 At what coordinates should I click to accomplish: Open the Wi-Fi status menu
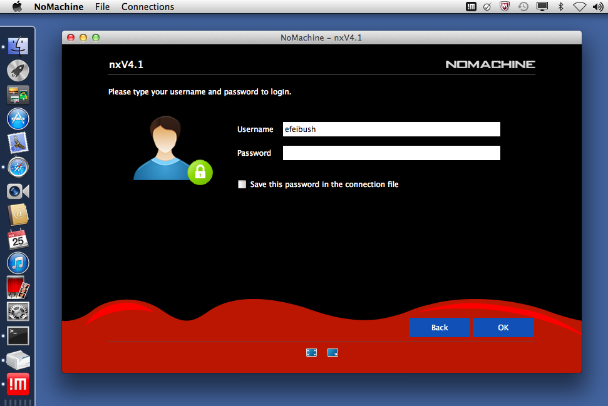(x=580, y=7)
